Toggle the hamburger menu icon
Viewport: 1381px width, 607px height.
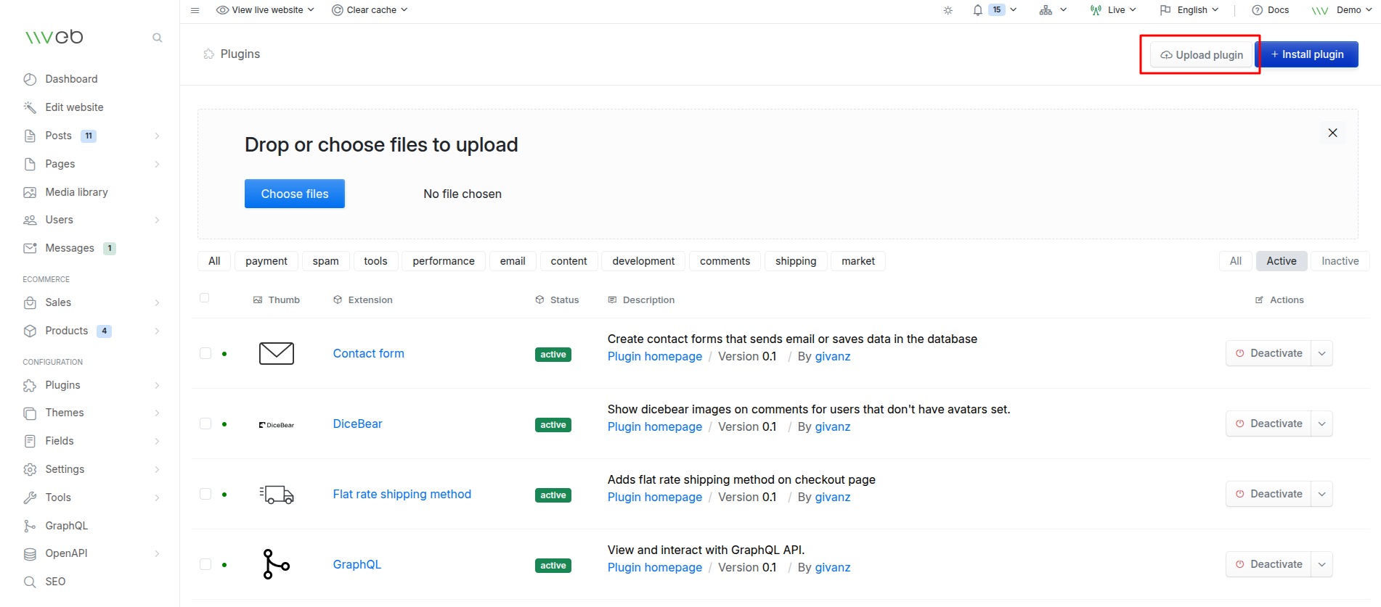[195, 10]
